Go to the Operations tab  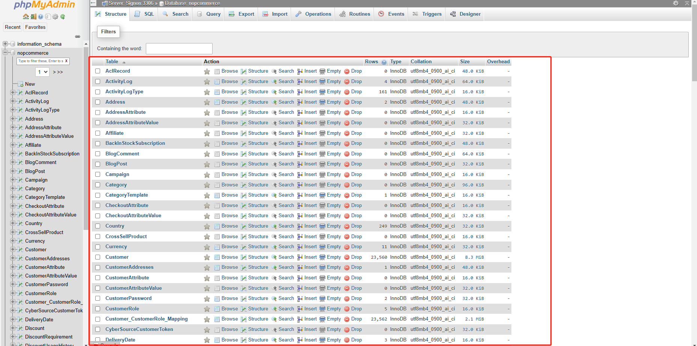[x=313, y=14]
